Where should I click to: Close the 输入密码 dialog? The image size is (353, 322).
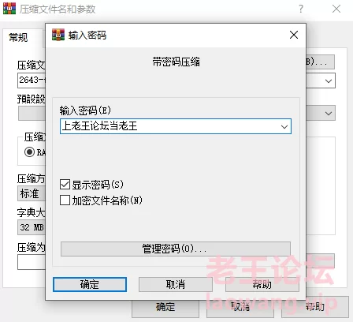pos(294,35)
